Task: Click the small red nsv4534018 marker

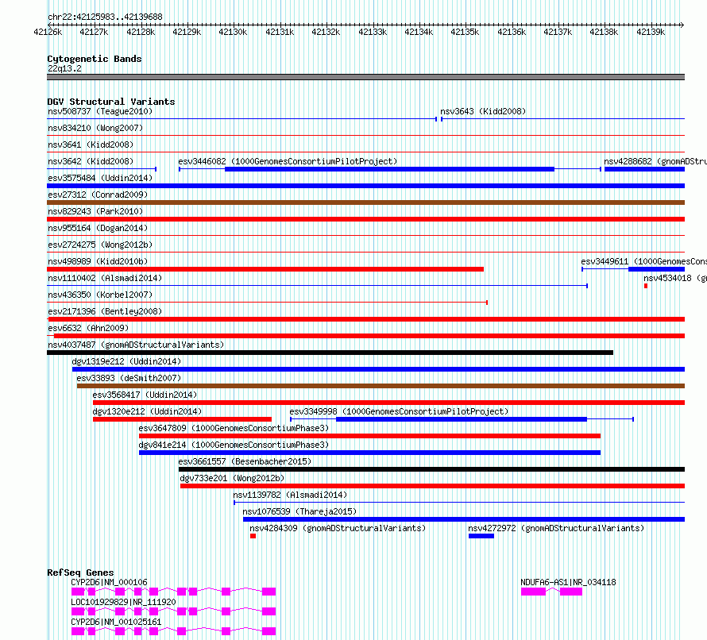Action: click(x=646, y=286)
